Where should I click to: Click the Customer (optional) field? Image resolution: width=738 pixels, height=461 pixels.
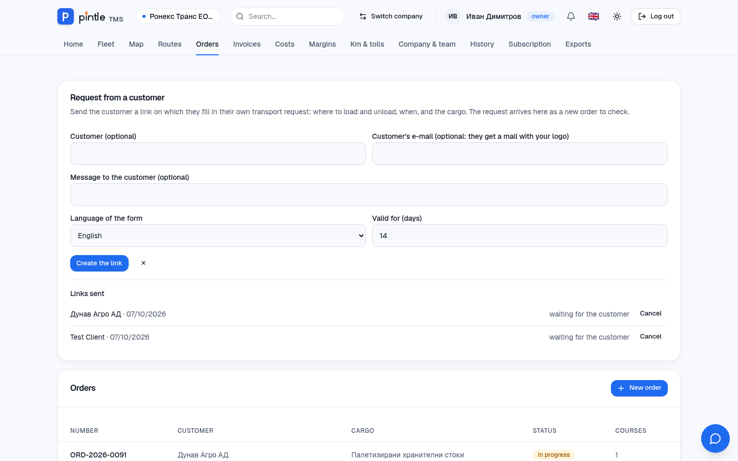tap(218, 154)
